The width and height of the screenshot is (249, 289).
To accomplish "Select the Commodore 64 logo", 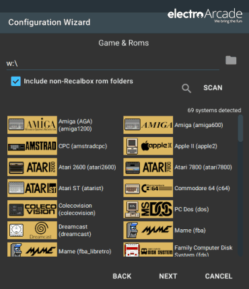I will [x=148, y=188].
